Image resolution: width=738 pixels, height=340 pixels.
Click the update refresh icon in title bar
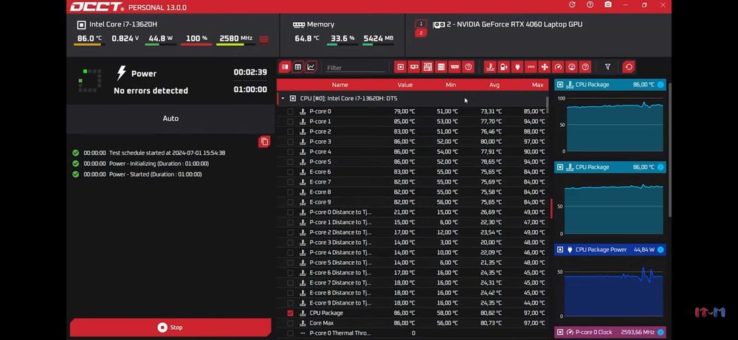click(x=572, y=4)
